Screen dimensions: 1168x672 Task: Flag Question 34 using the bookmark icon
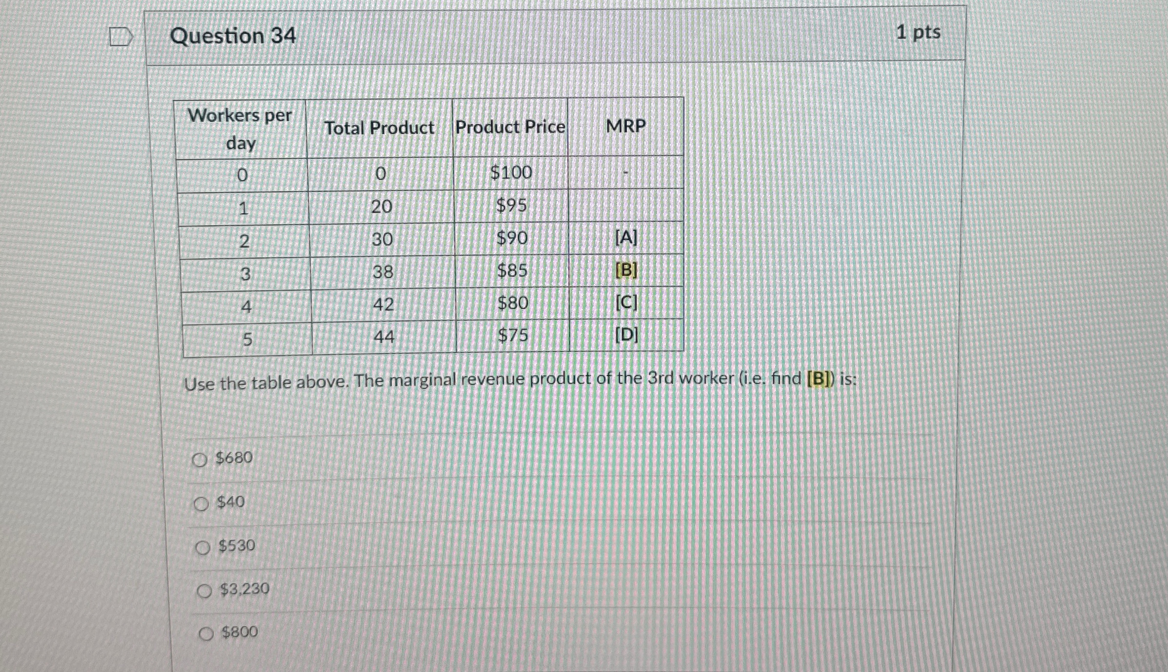tap(120, 37)
